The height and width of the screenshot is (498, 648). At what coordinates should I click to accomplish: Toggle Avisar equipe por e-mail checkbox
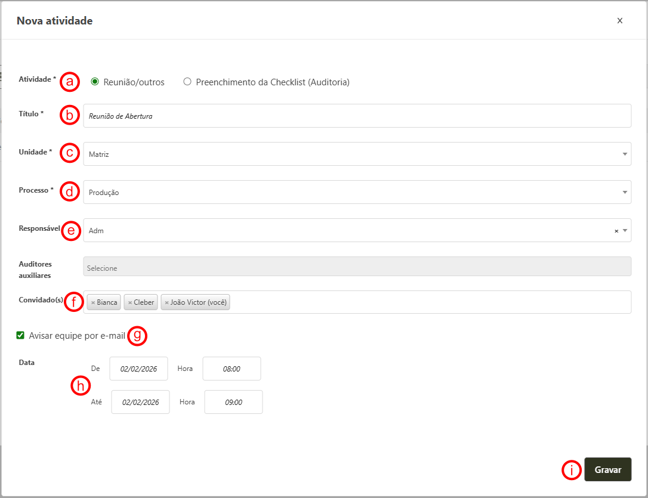click(20, 335)
